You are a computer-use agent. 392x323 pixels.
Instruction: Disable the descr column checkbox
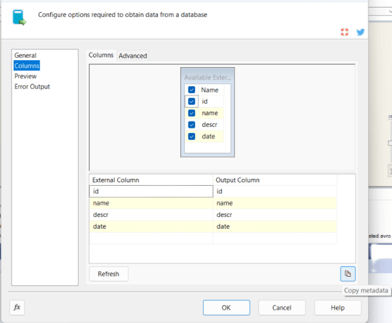191,124
